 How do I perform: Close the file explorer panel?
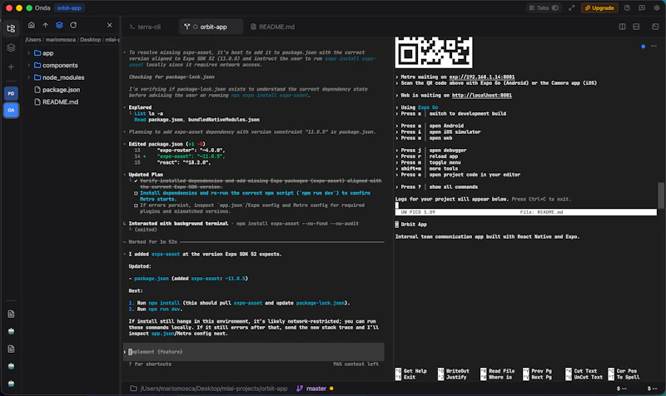point(110,25)
